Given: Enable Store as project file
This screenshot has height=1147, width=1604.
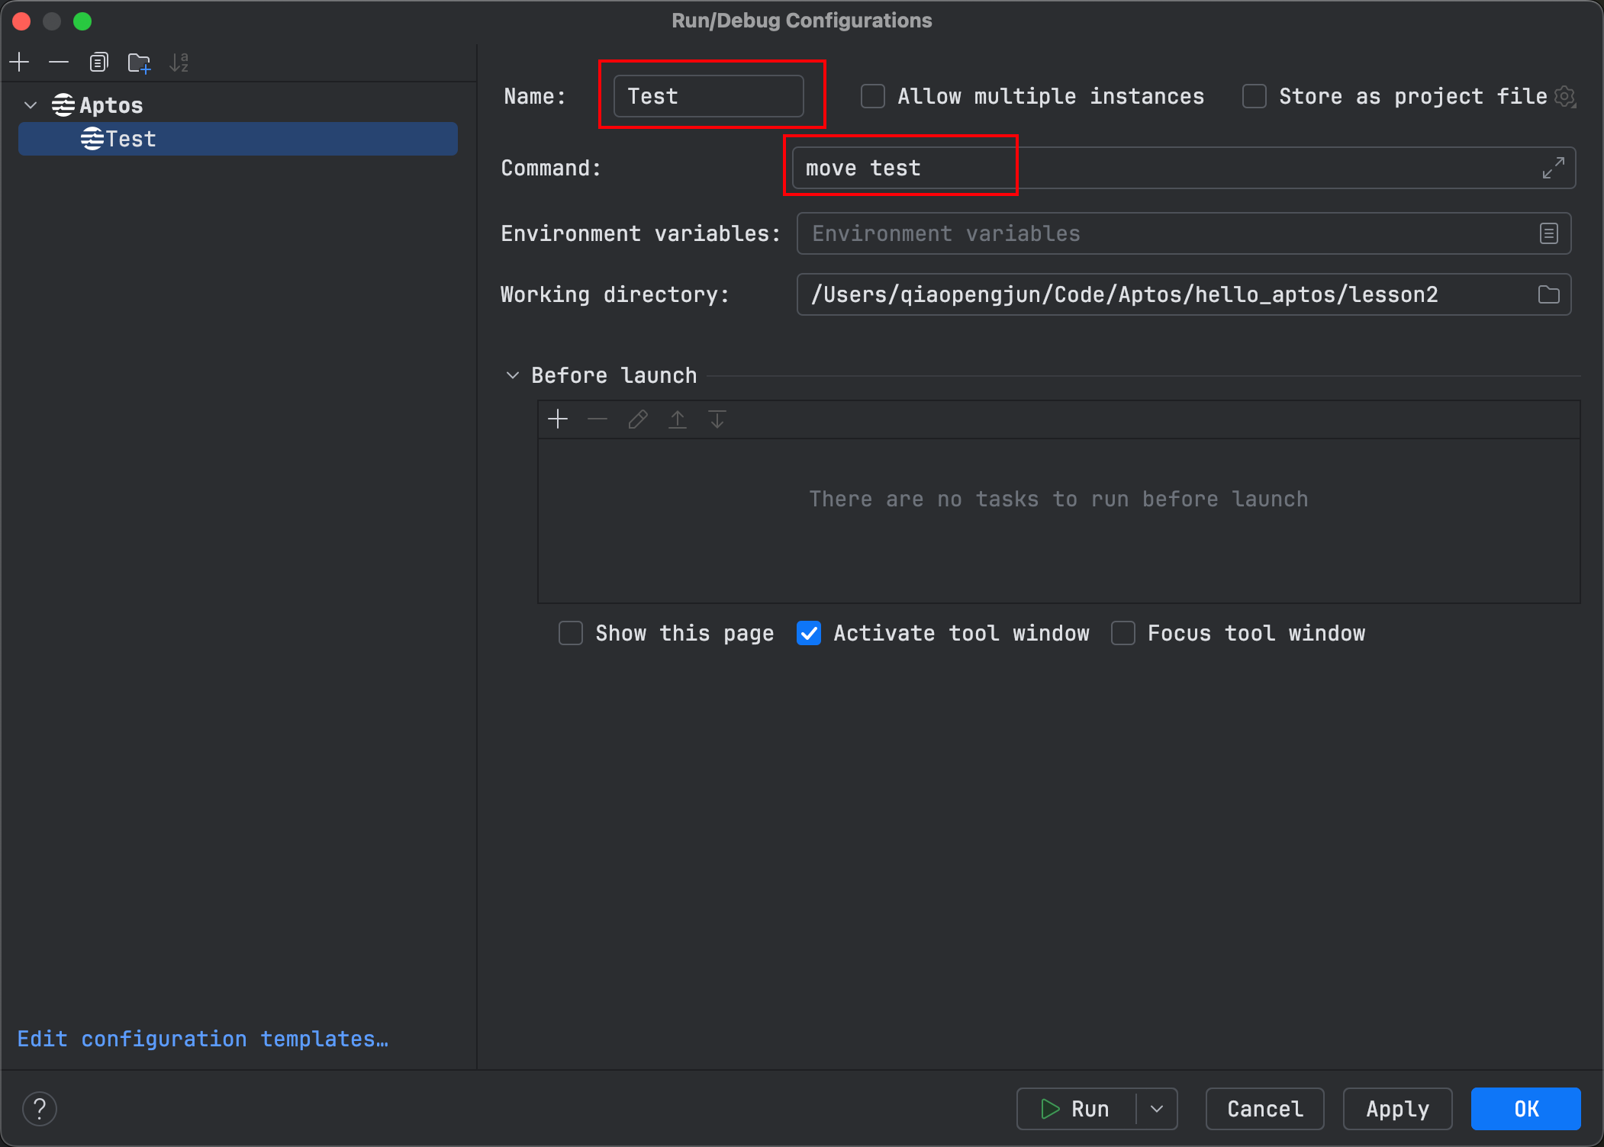Looking at the screenshot, I should pyautogui.click(x=1255, y=97).
